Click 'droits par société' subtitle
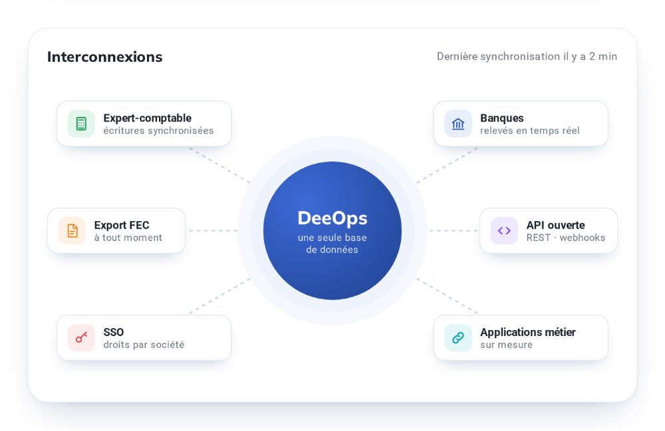Image resolution: width=665 pixels, height=431 pixels. [x=144, y=345]
